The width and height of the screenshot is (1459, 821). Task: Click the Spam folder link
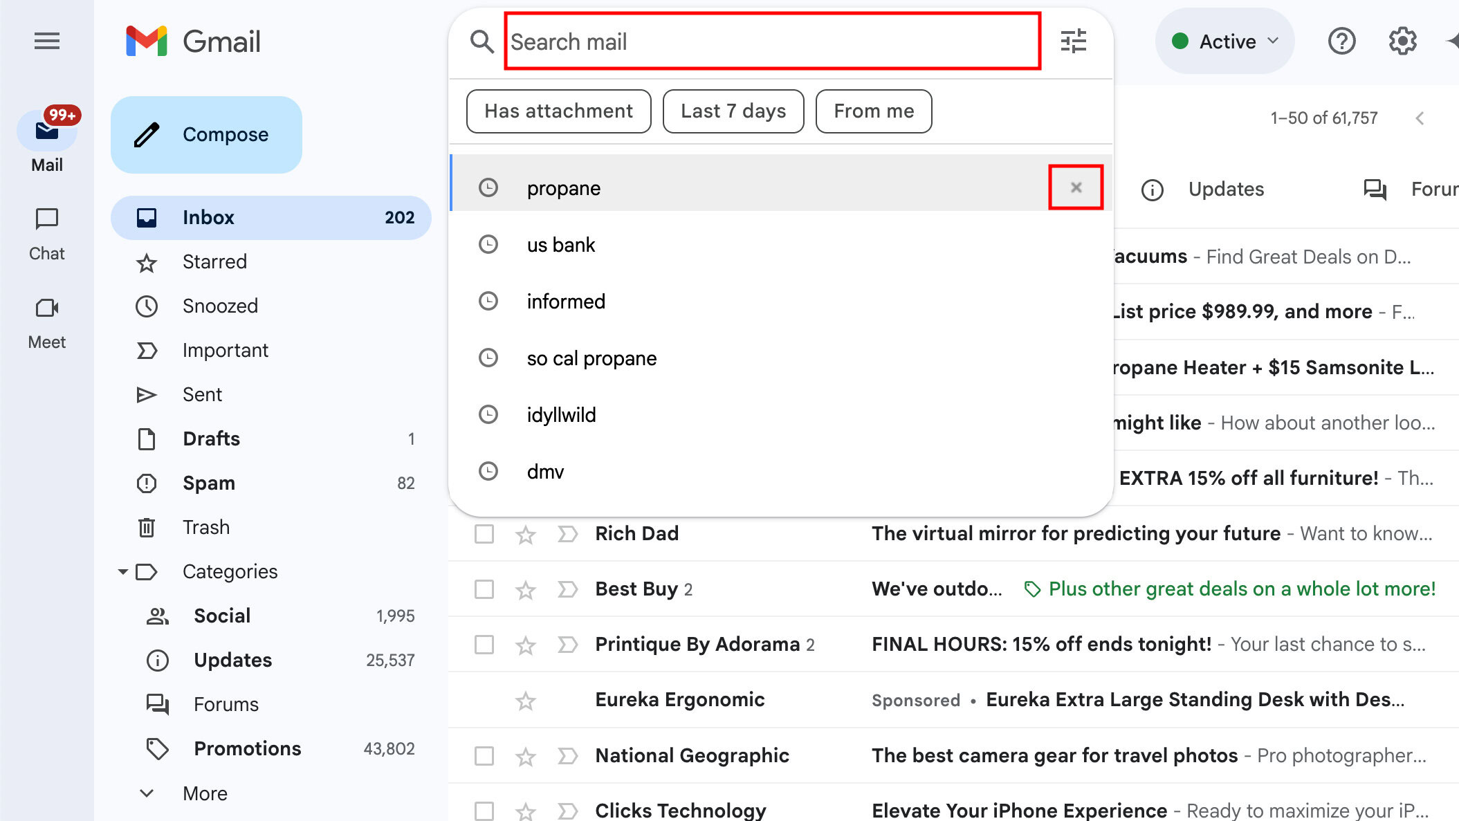[208, 482]
